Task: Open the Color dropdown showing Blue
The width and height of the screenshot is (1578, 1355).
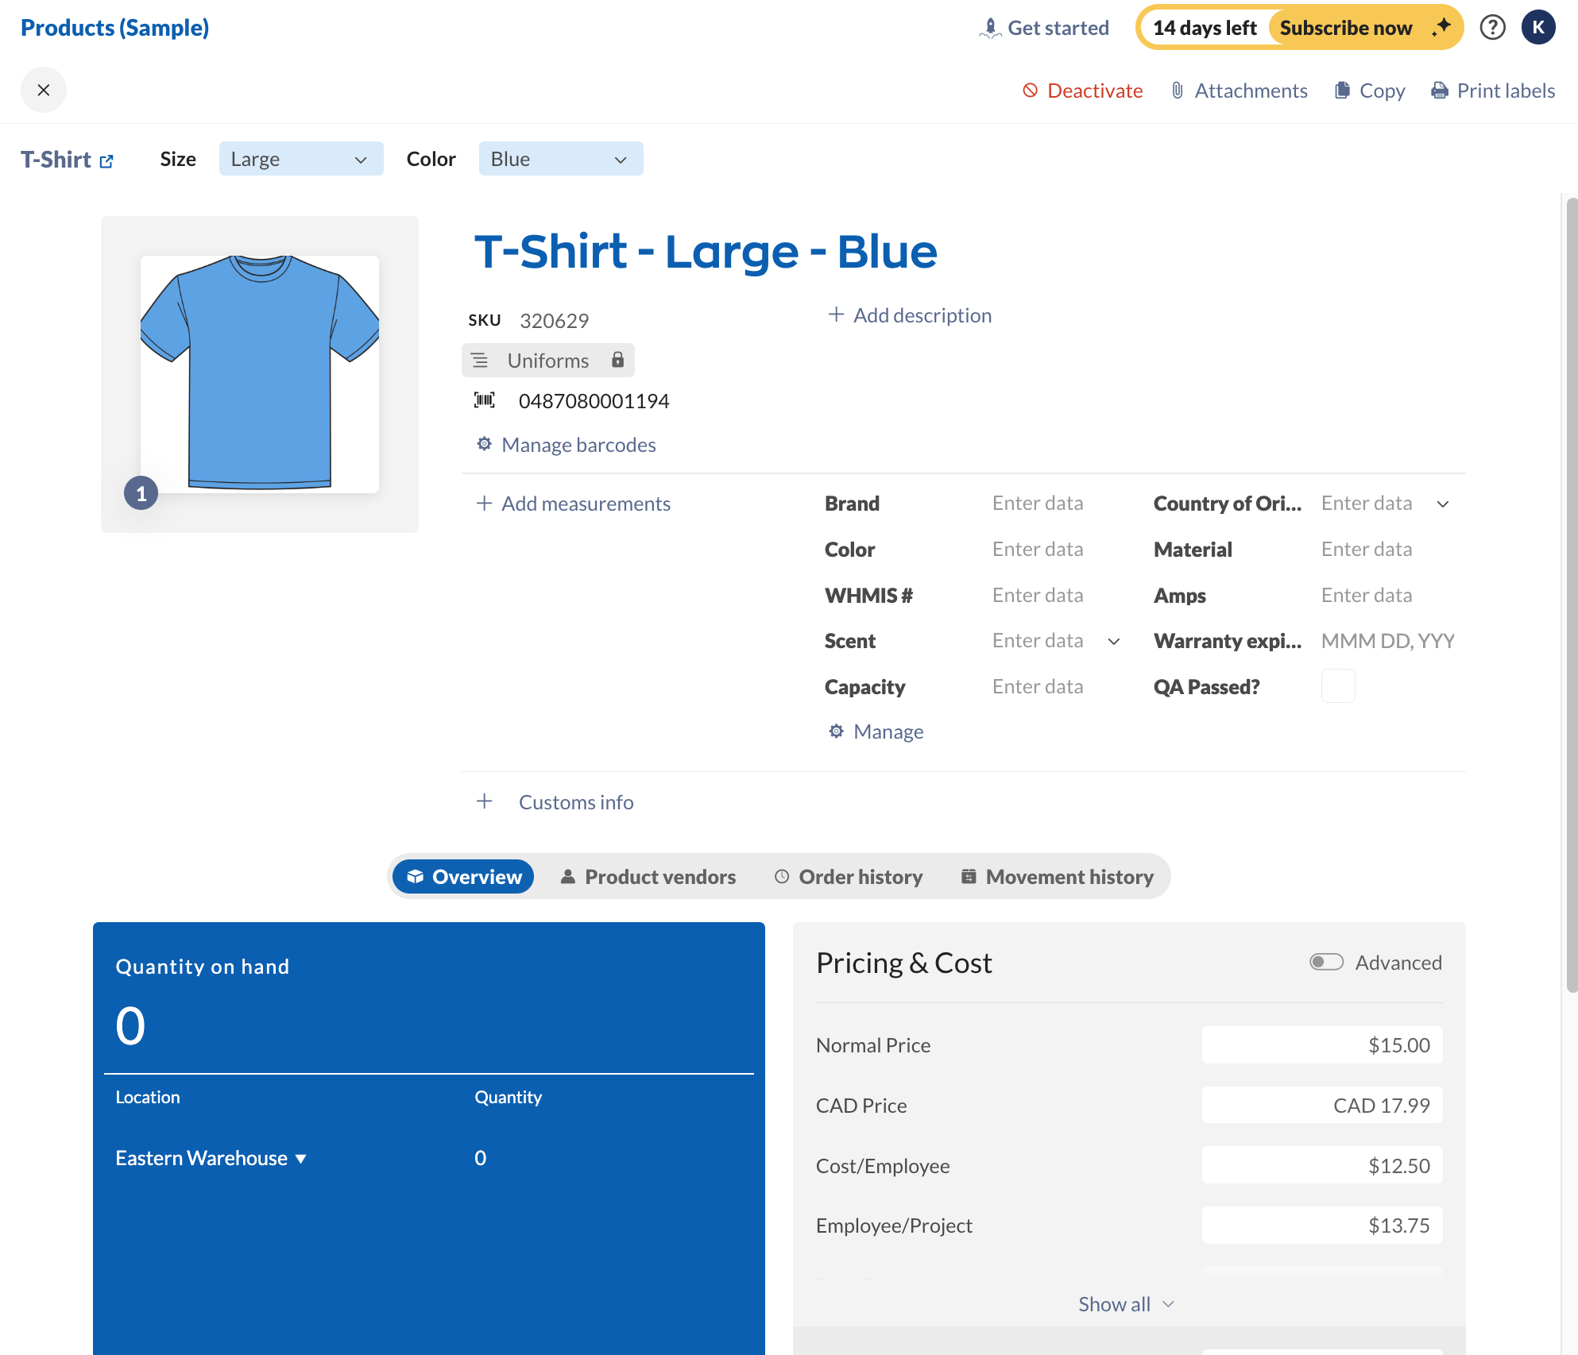Action: coord(560,158)
